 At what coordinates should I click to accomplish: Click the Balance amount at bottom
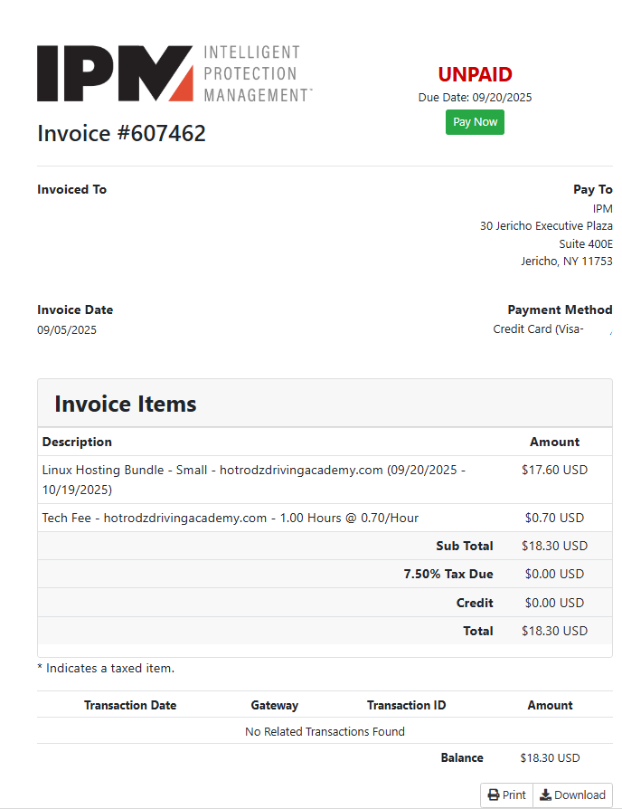pyautogui.click(x=550, y=757)
